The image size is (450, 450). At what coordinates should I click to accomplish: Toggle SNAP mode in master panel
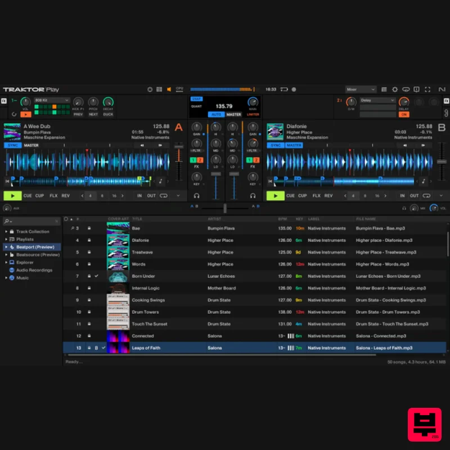click(x=196, y=99)
